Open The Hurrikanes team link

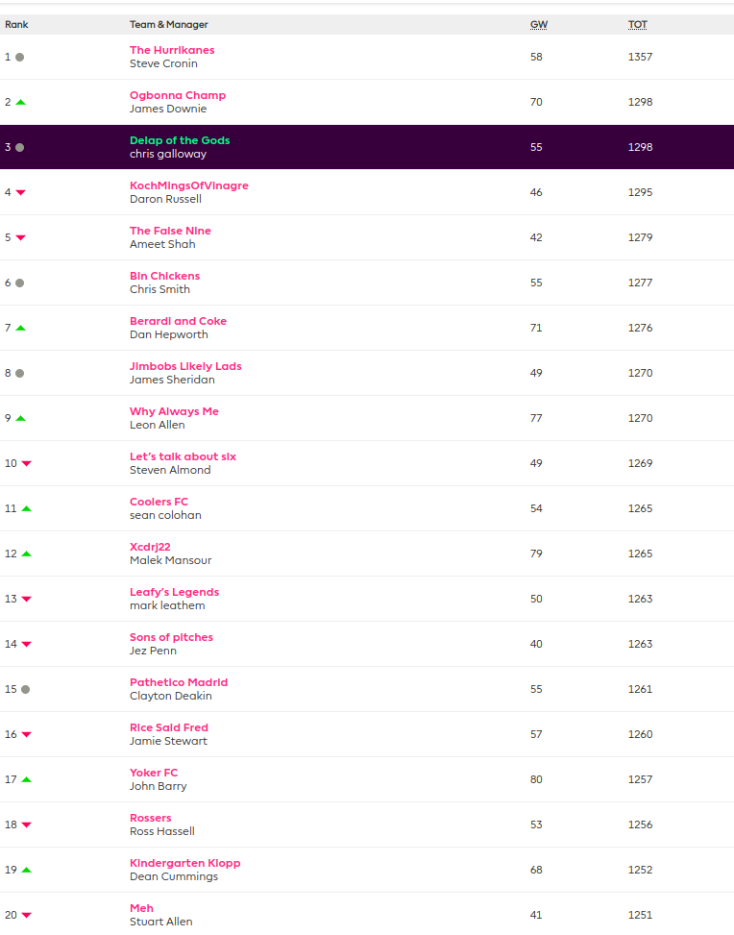pyautogui.click(x=172, y=50)
